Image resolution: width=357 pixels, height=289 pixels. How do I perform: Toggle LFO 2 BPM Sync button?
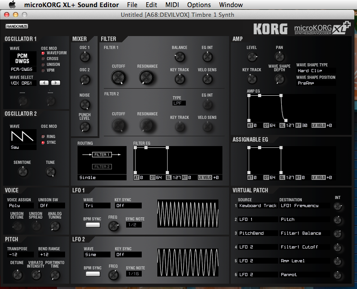point(93,274)
